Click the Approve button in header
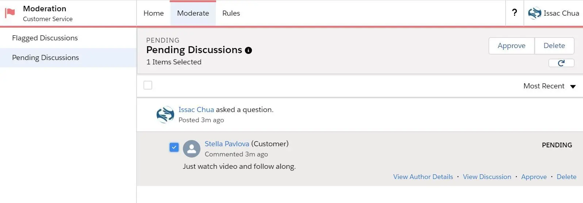 [511, 46]
